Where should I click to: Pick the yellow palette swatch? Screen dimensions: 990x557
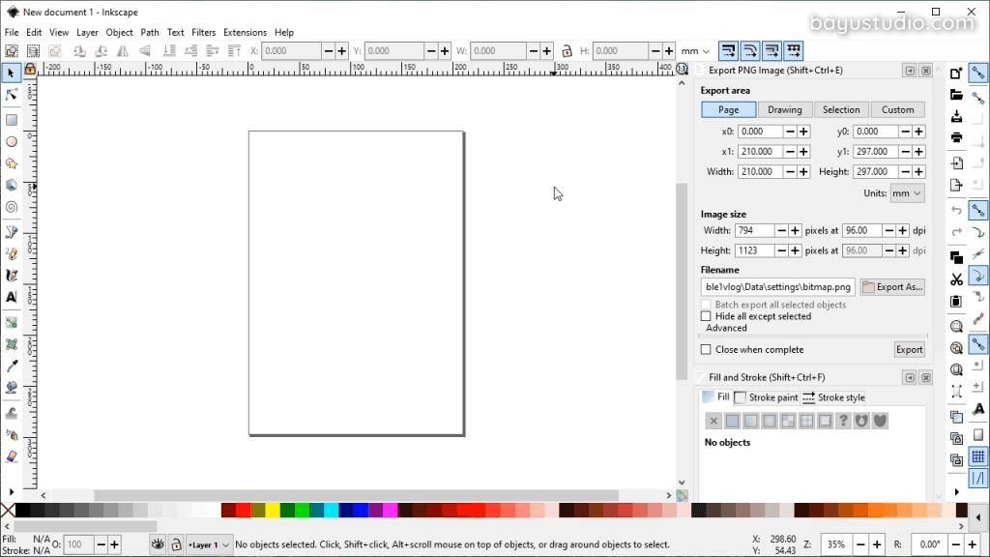(273, 510)
